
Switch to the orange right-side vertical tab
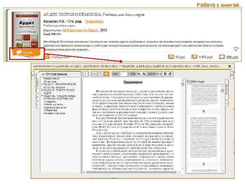[x=227, y=104]
